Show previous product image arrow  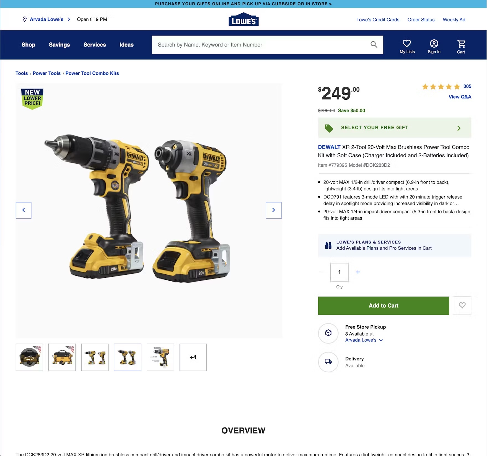click(24, 210)
